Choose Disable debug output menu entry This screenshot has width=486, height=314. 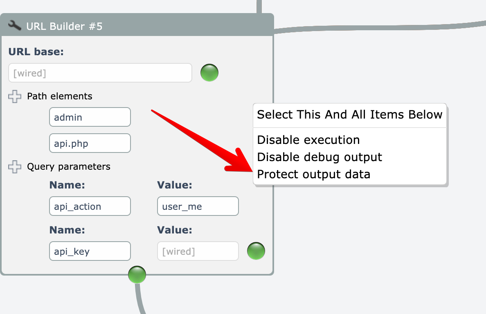coord(319,157)
